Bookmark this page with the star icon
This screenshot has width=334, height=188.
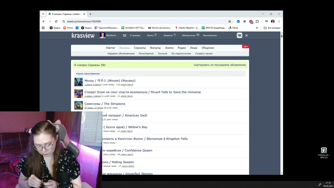(230, 21)
